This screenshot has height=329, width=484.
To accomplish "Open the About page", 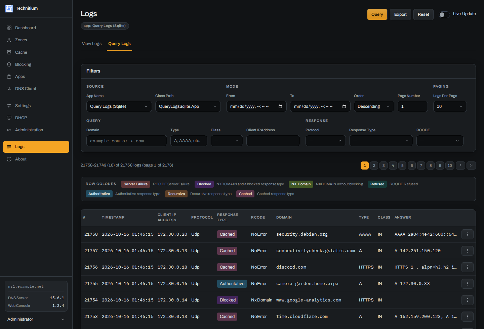I will 36,159.
